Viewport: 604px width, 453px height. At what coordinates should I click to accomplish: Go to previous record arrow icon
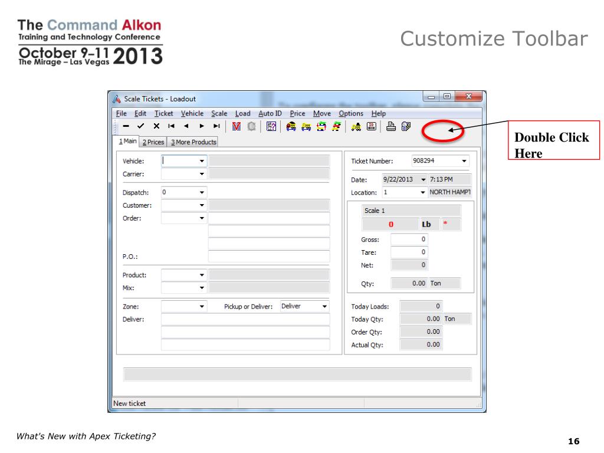pyautogui.click(x=186, y=126)
